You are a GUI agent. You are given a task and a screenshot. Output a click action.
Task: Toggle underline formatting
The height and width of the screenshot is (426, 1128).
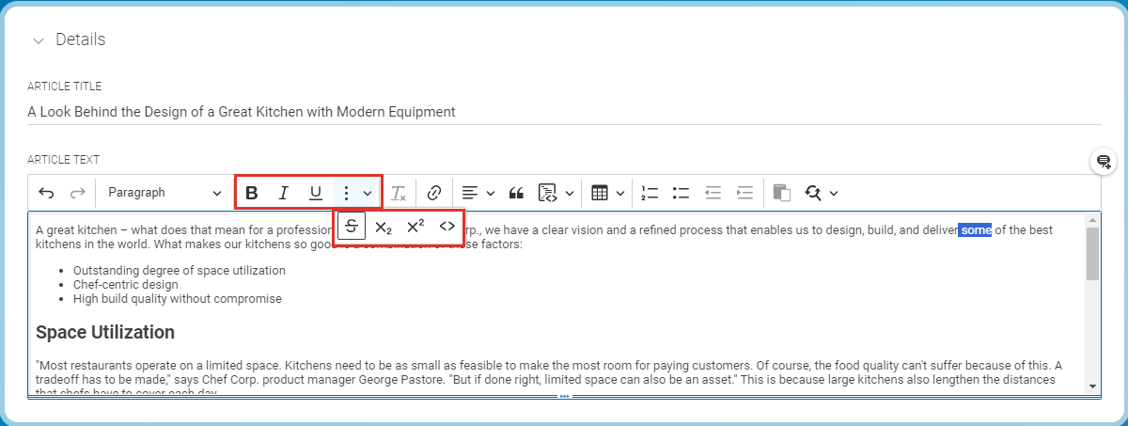(316, 193)
